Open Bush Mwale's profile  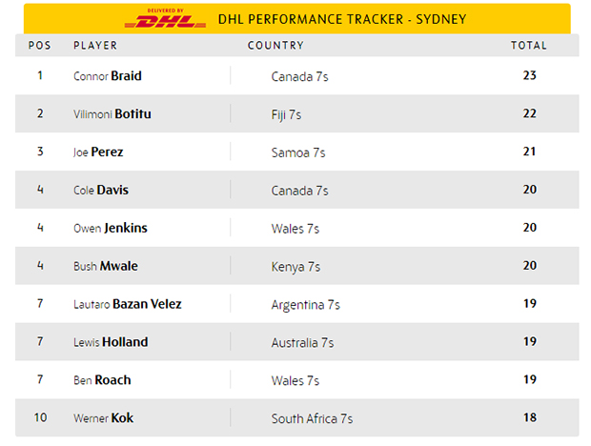(106, 266)
